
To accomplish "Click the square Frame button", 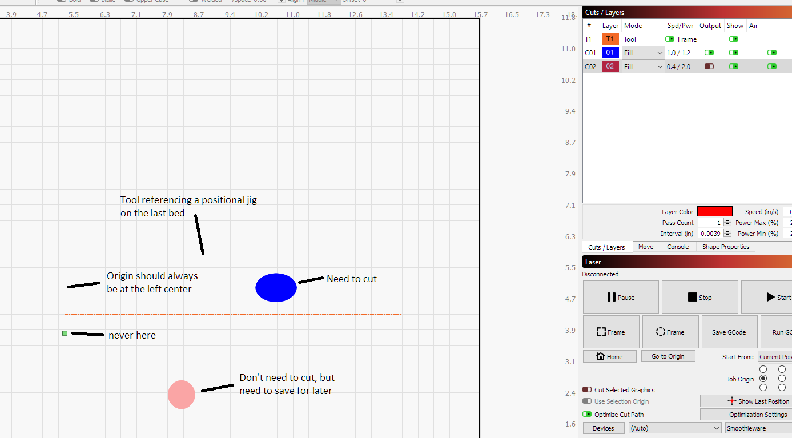I will click(611, 332).
